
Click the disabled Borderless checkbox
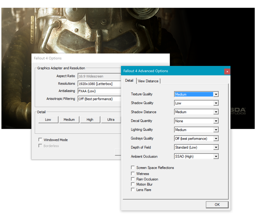pos(40,146)
